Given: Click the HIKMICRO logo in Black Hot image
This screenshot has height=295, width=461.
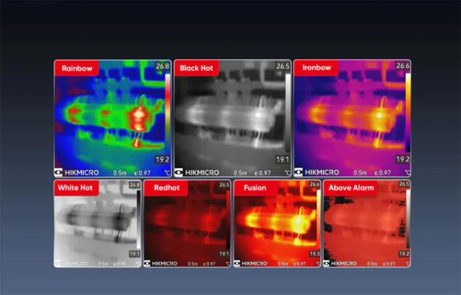Looking at the screenshot, I should [x=198, y=173].
